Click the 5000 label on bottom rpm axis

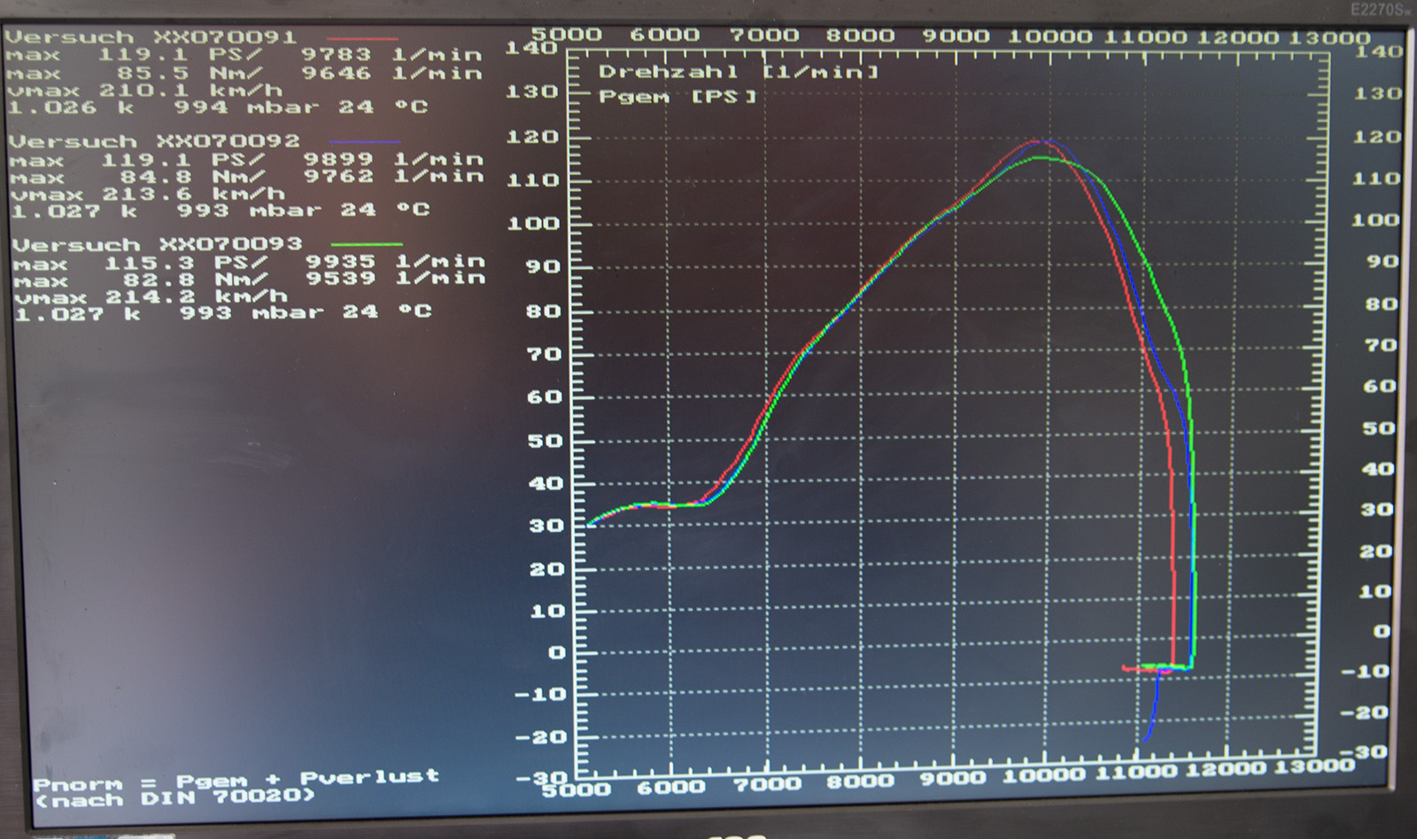(575, 787)
